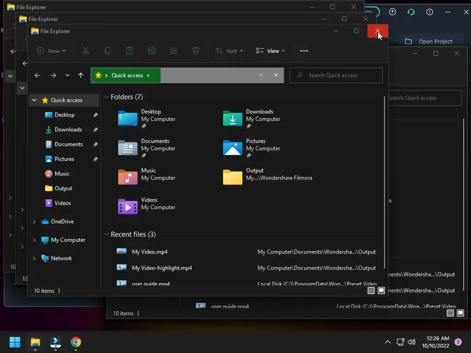The height and width of the screenshot is (353, 471).
Task: Click the Rename icon in toolbar
Action: click(x=152, y=51)
